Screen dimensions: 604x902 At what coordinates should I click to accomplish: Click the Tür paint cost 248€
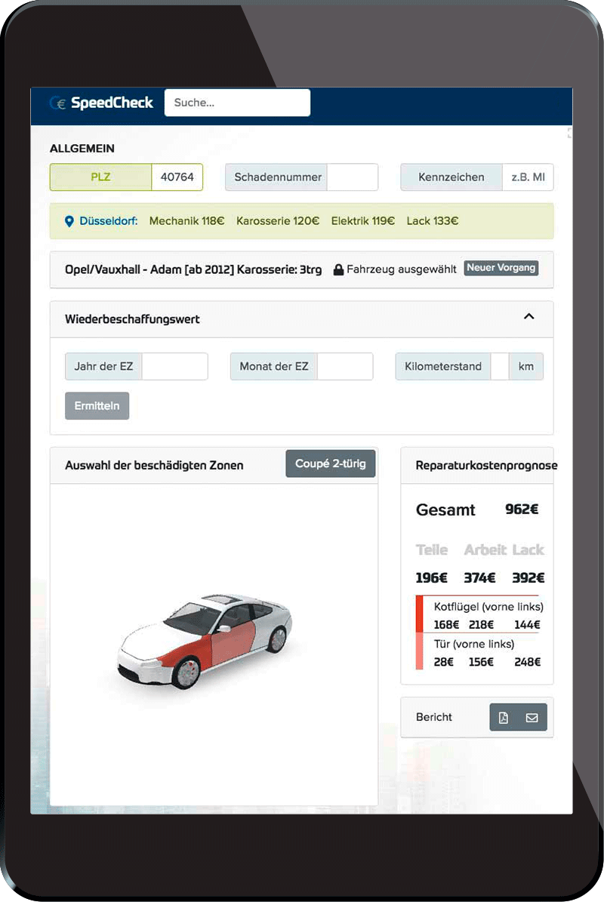(x=527, y=662)
